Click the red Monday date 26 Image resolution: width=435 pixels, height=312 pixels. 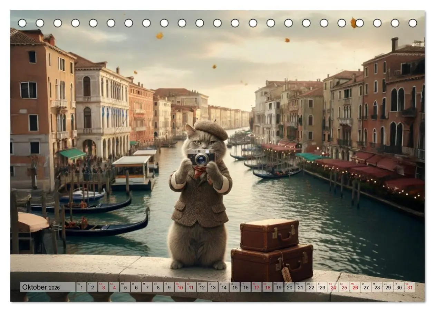point(355,287)
